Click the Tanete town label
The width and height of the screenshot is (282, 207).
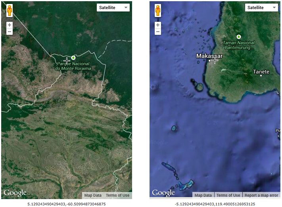click(261, 72)
